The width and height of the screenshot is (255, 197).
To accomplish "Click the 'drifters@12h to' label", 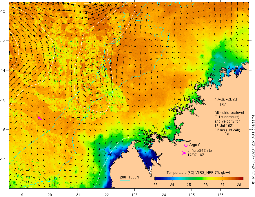I will pyautogui.click(x=200, y=151).
